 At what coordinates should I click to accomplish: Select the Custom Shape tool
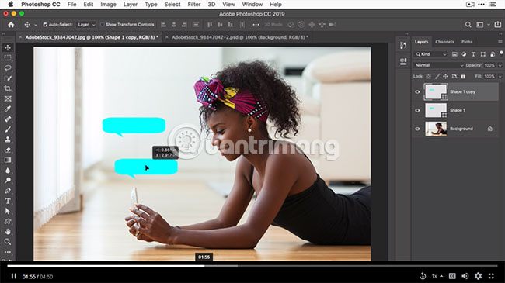[8, 221]
